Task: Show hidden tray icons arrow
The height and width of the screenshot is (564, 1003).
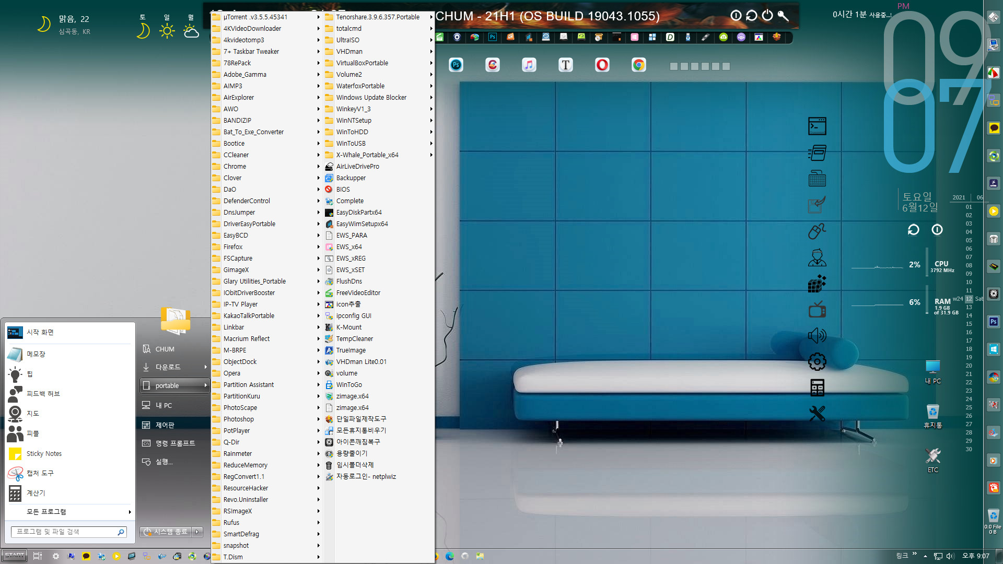Action: pyautogui.click(x=925, y=556)
